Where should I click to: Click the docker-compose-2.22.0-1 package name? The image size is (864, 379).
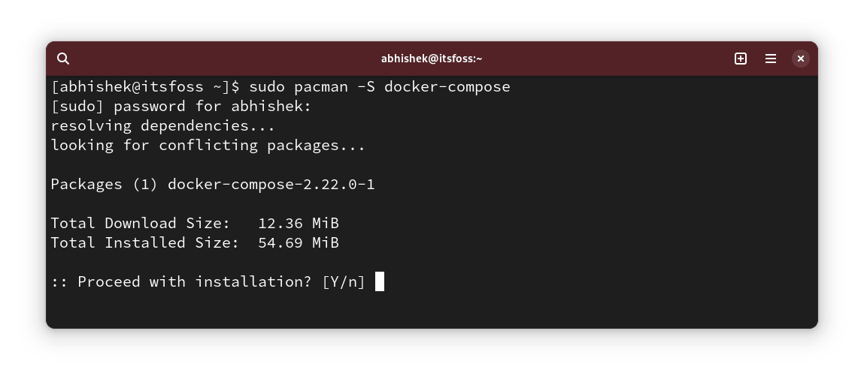click(271, 184)
